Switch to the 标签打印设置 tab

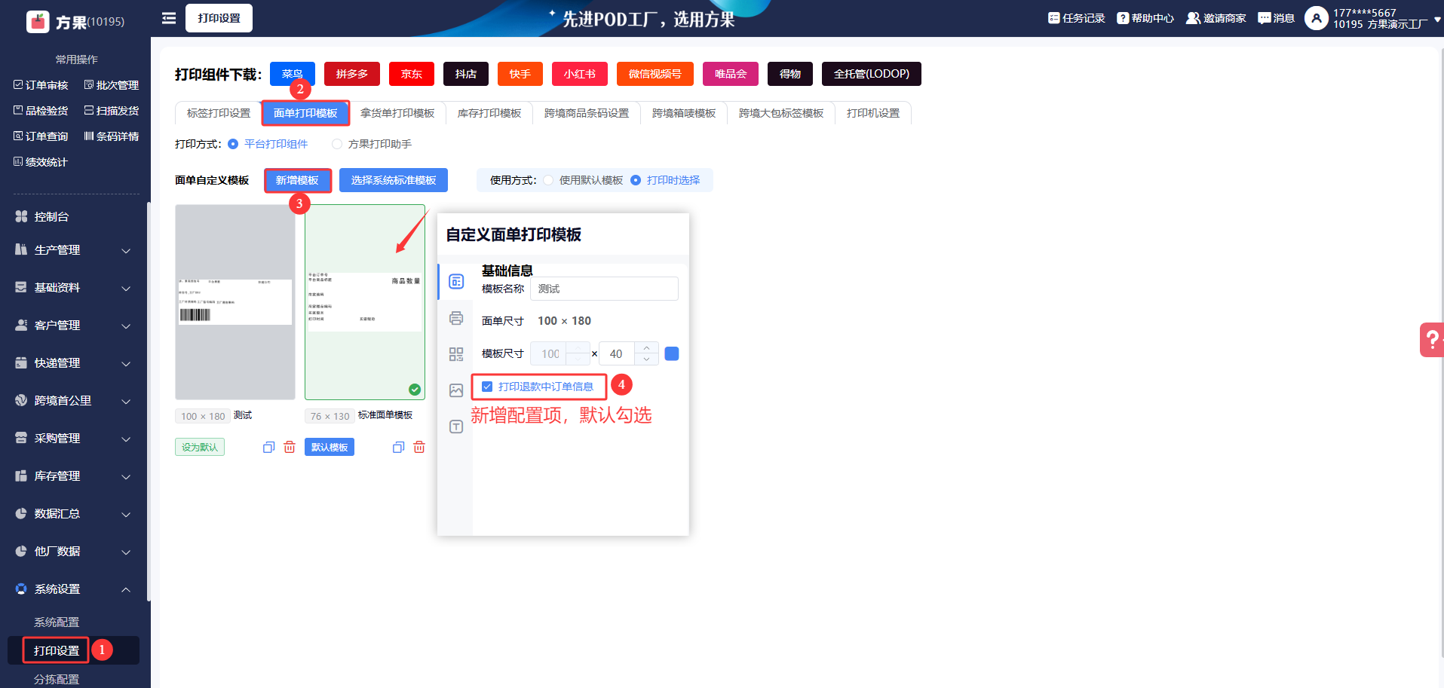[219, 113]
